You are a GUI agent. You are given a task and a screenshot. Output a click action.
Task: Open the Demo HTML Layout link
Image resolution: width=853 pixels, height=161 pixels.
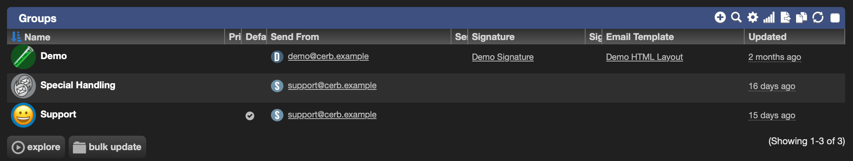pyautogui.click(x=644, y=57)
